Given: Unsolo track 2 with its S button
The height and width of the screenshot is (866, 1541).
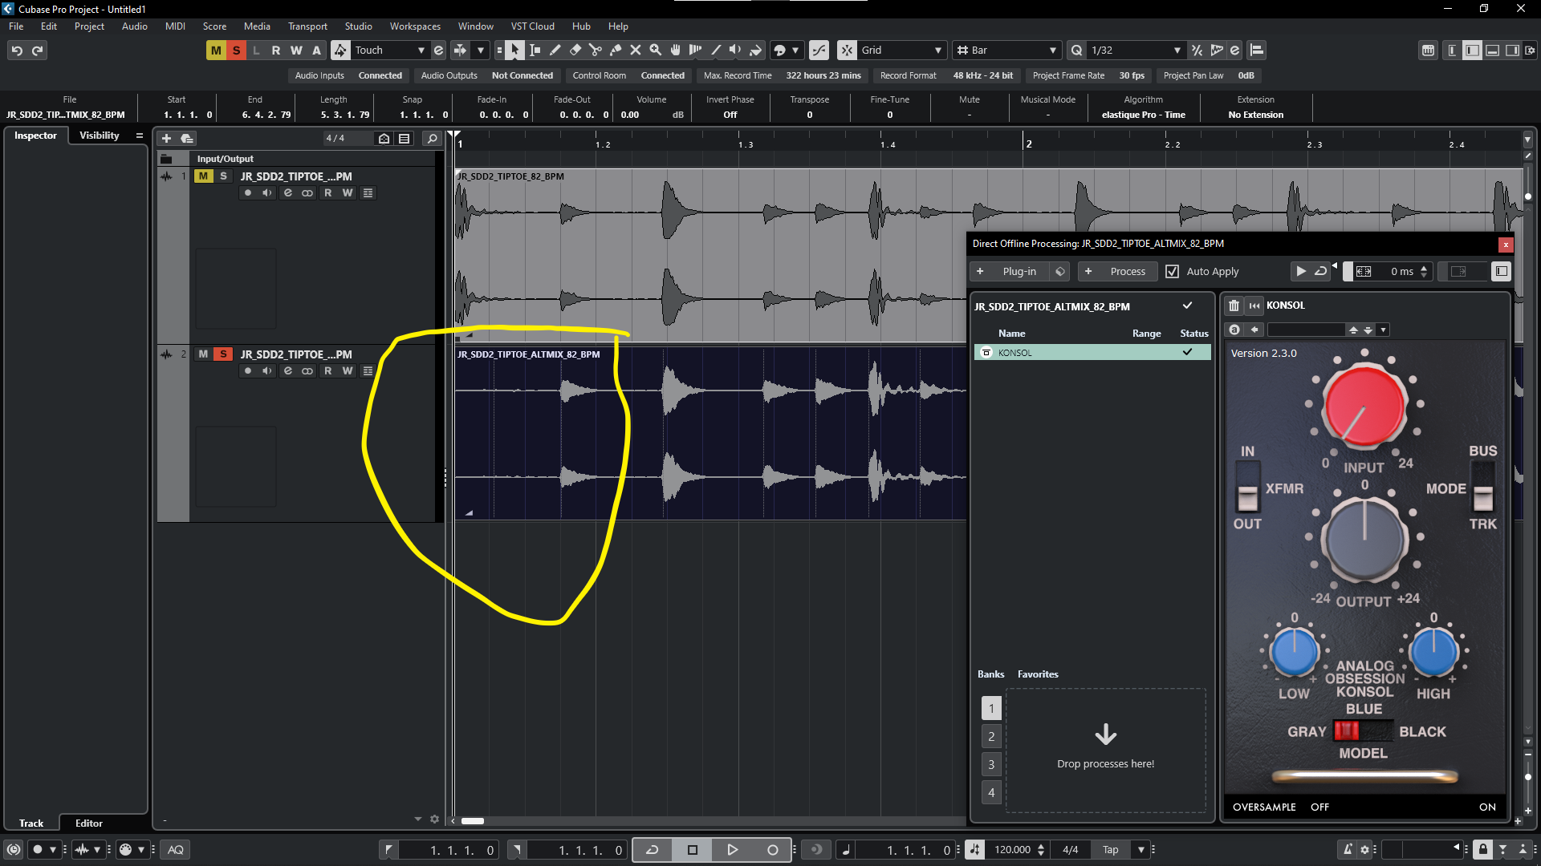Looking at the screenshot, I should tap(223, 354).
